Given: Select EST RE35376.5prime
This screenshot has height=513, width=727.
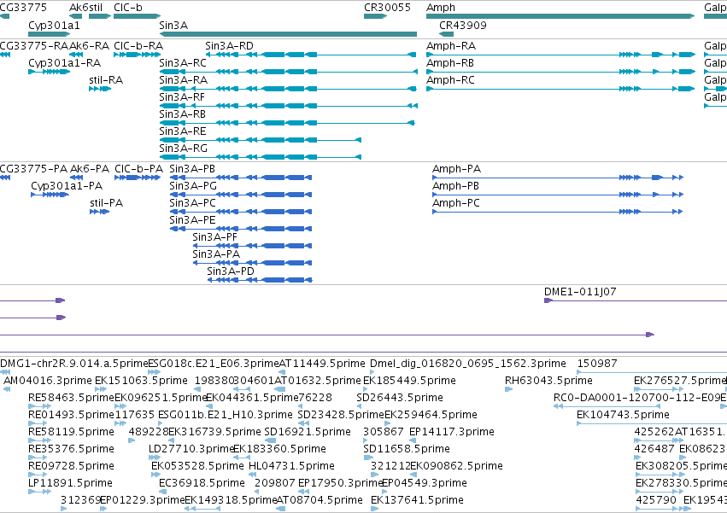Looking at the screenshot, I should [39, 458].
